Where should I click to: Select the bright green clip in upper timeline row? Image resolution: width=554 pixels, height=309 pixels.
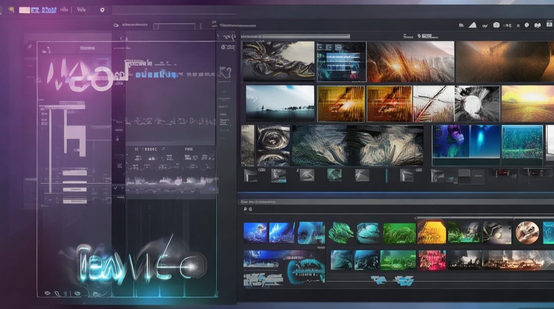click(399, 233)
